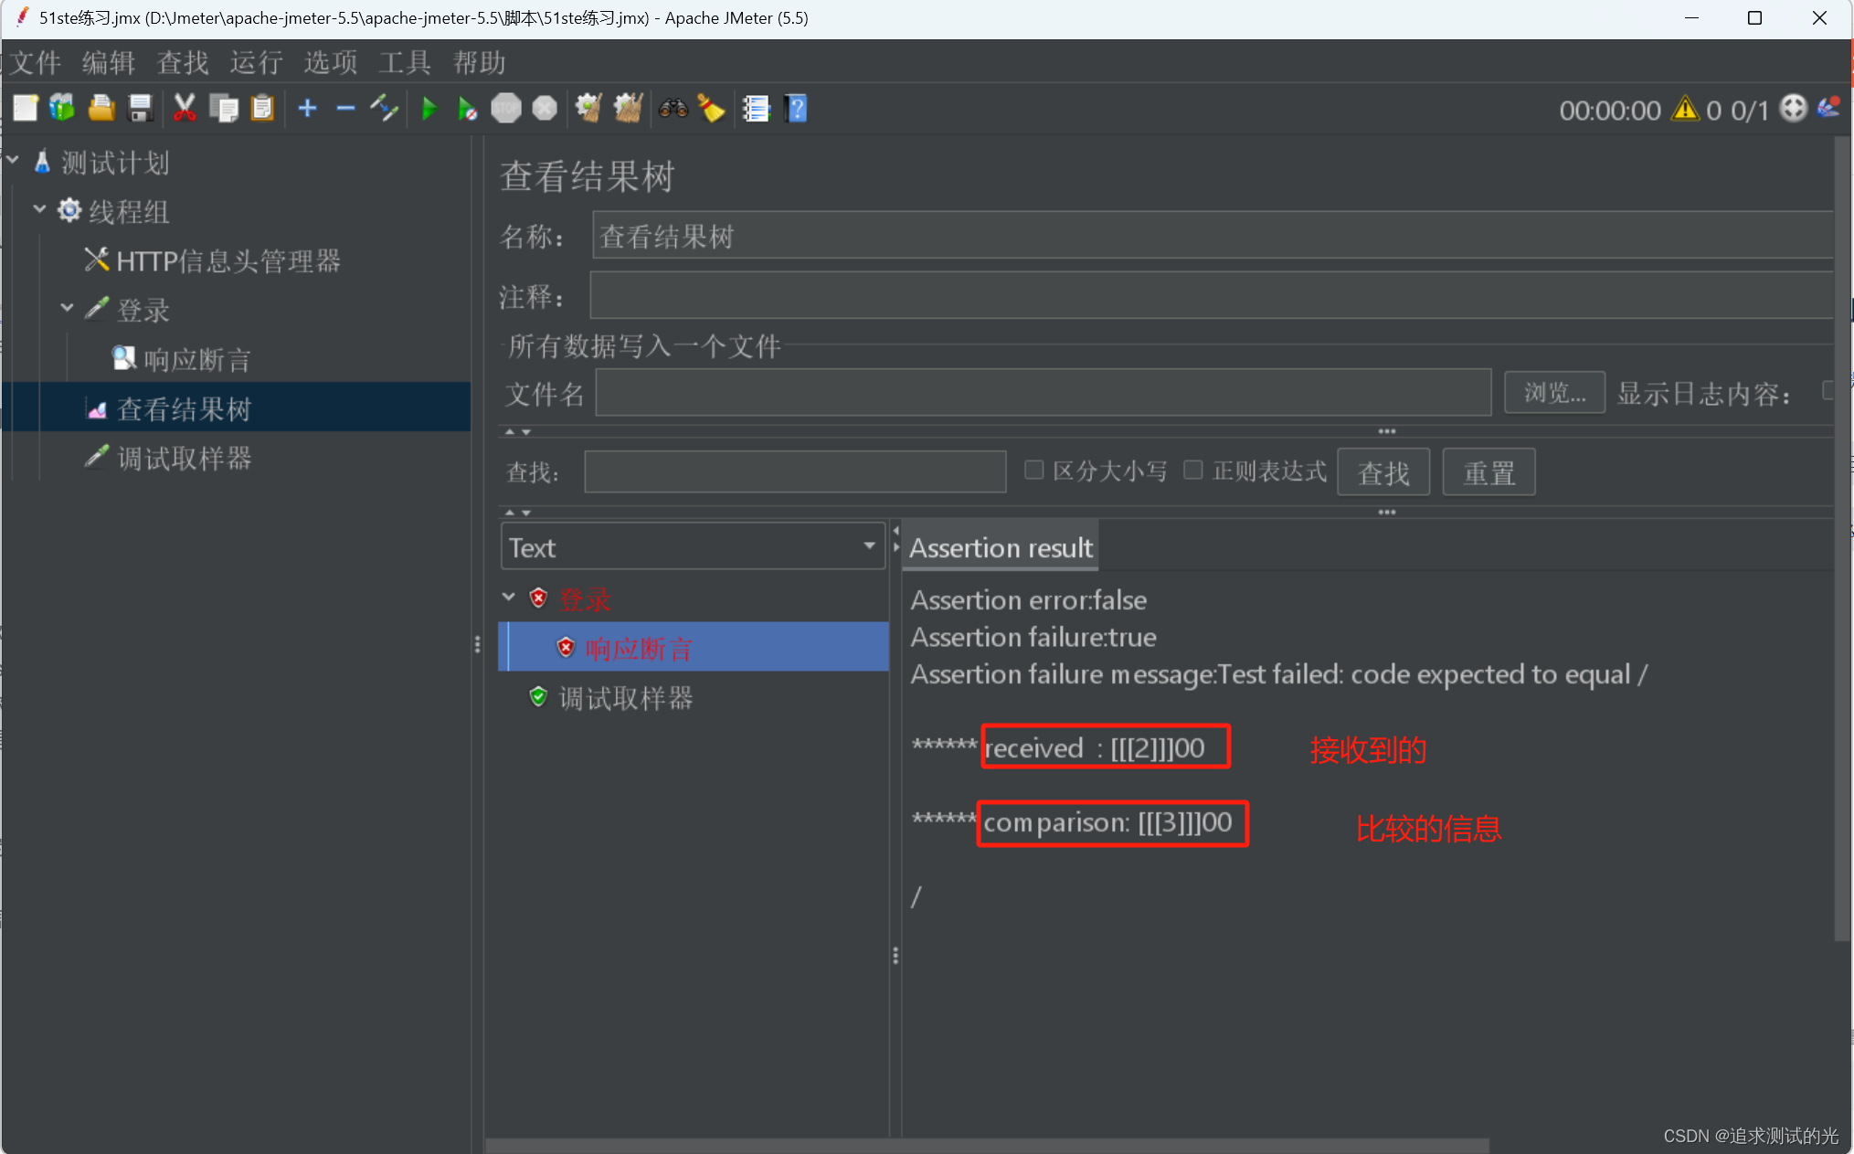1854x1154 pixels.
Task: Click the New test plan icon
Action: point(24,111)
